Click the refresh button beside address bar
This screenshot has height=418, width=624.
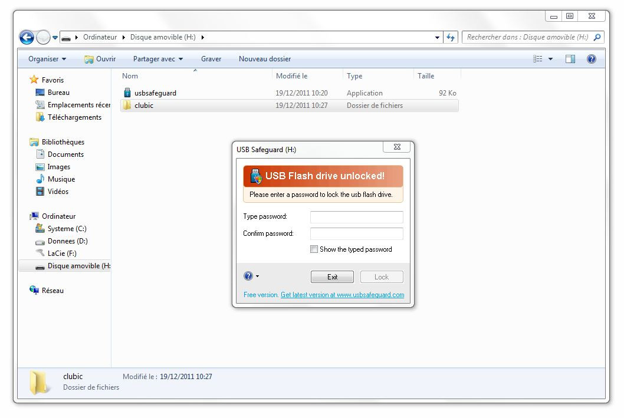(x=451, y=37)
